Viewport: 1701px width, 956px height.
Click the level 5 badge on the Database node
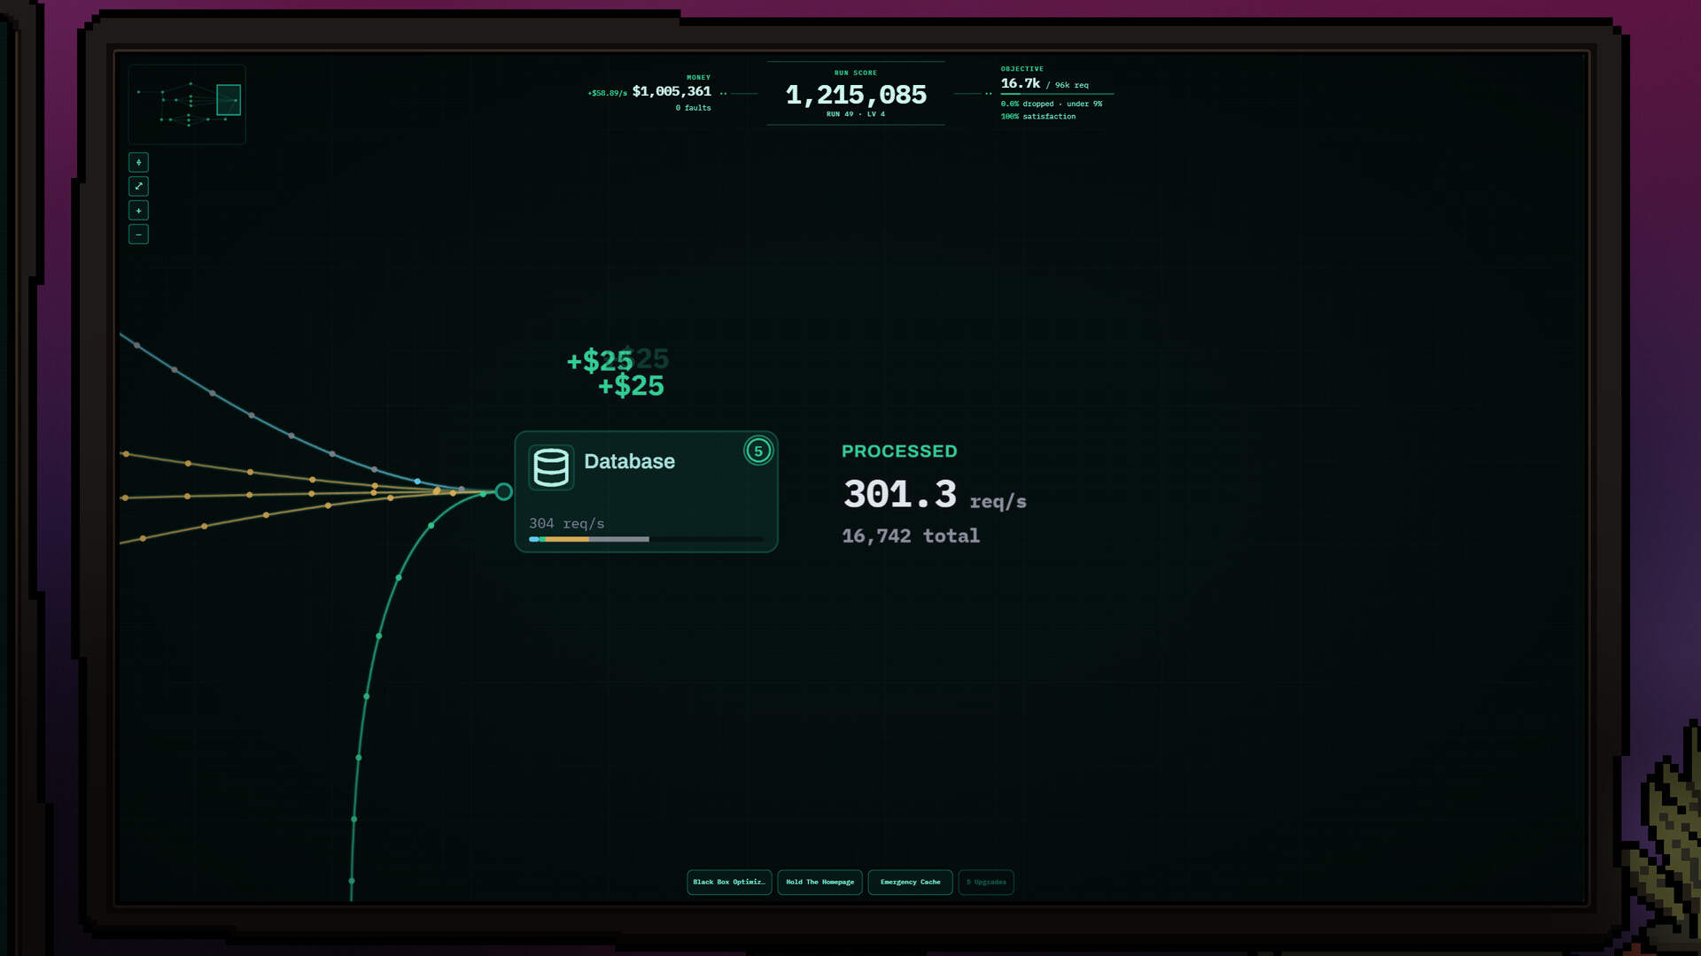click(758, 451)
